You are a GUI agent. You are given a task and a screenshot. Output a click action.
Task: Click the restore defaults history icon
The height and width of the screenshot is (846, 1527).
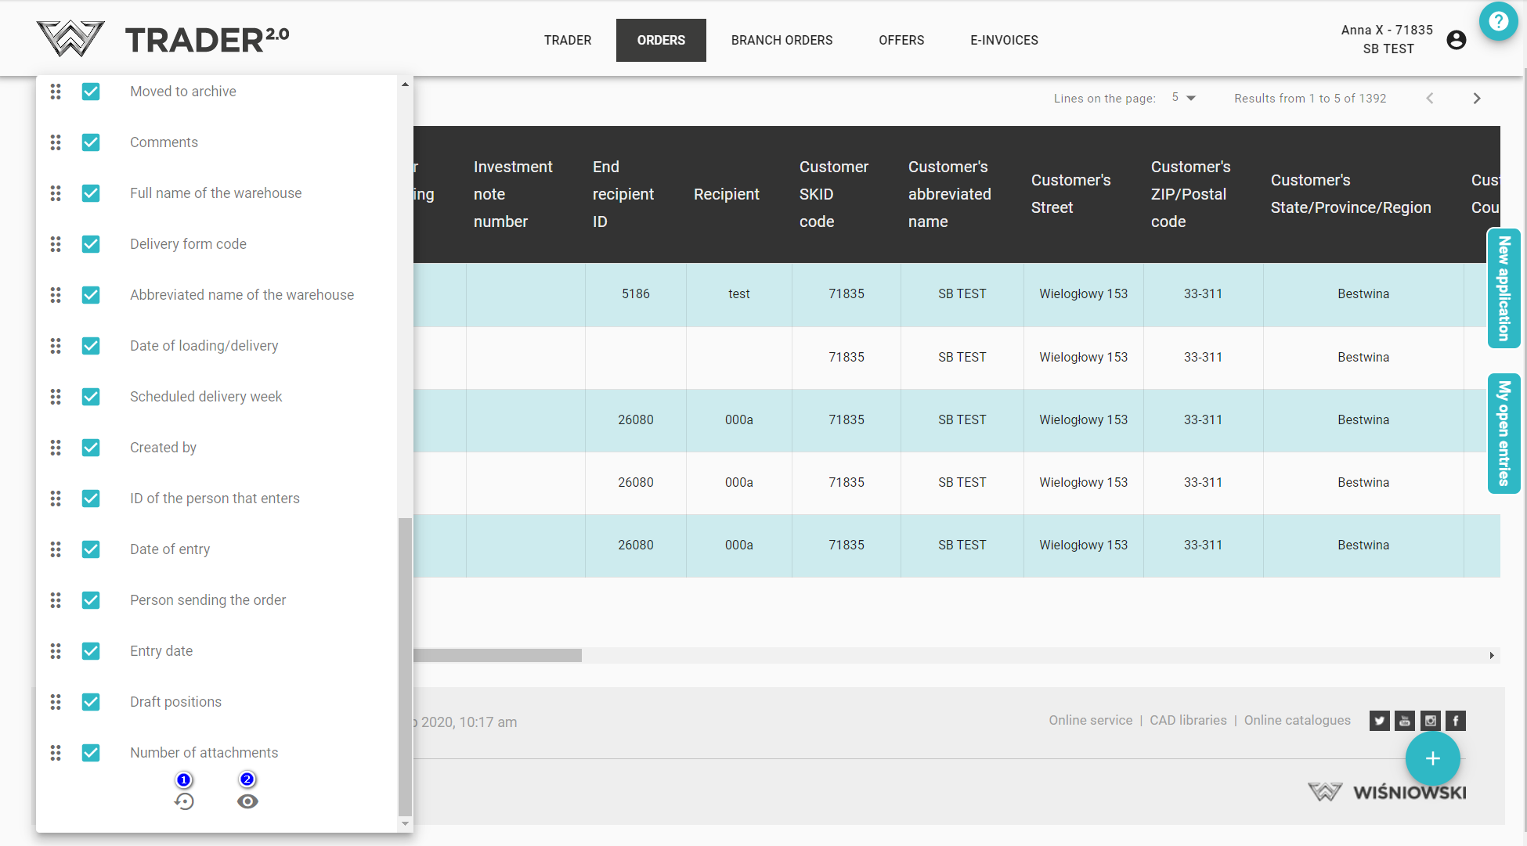coord(184,801)
